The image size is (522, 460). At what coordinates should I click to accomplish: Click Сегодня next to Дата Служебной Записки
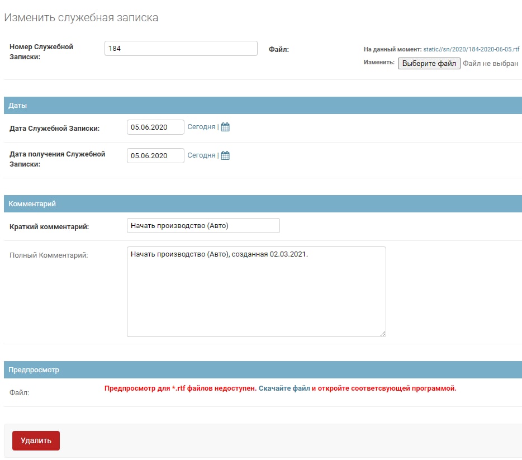pyautogui.click(x=201, y=127)
